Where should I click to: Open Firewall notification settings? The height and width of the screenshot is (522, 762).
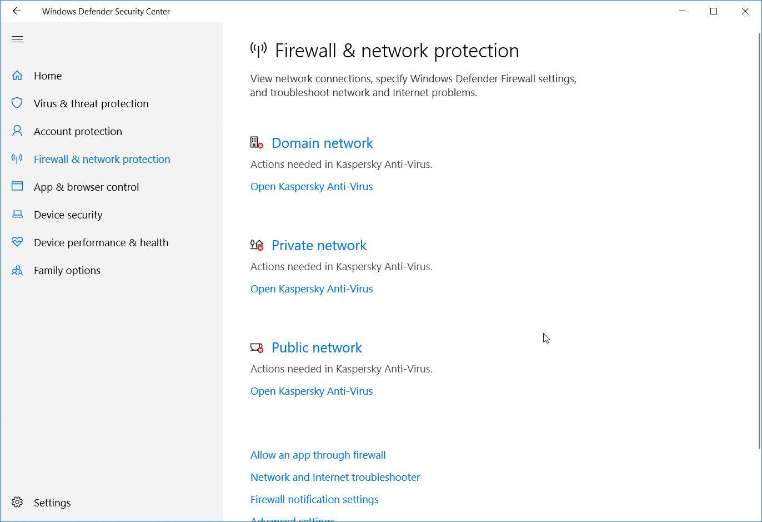click(314, 500)
